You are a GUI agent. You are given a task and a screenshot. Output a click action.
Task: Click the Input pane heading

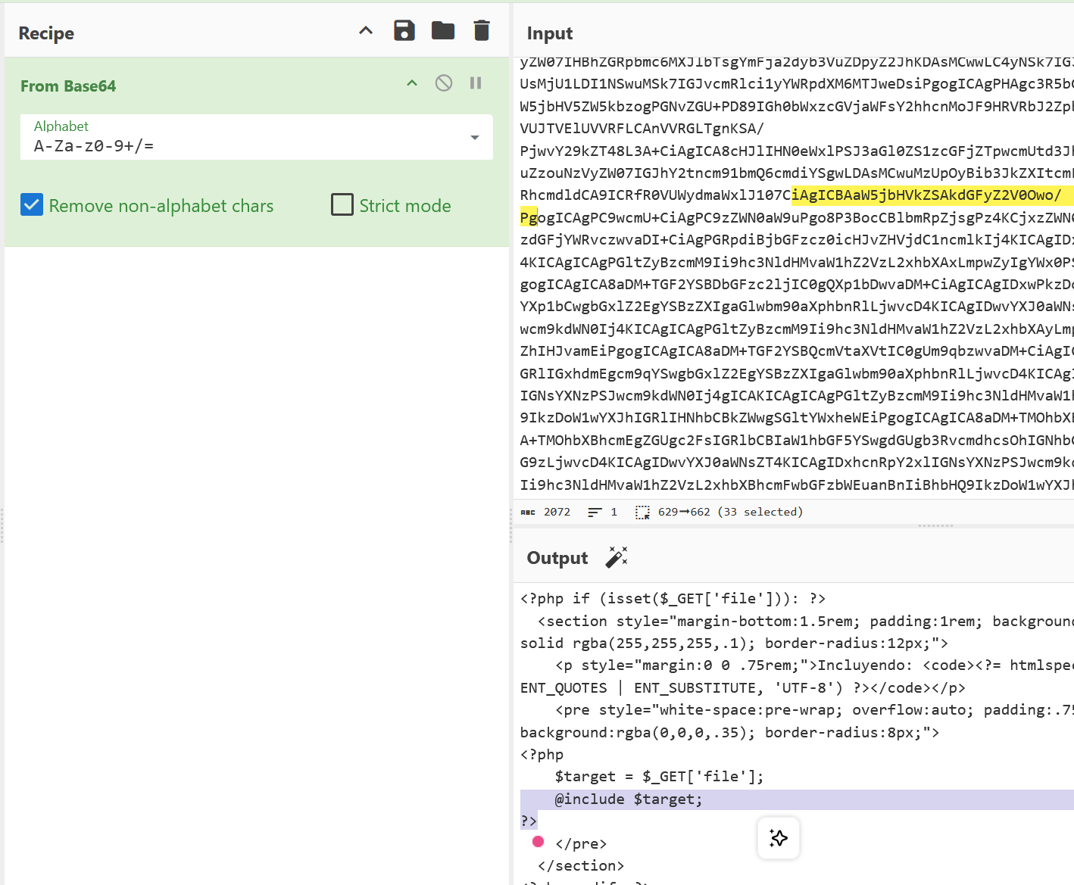tap(550, 33)
